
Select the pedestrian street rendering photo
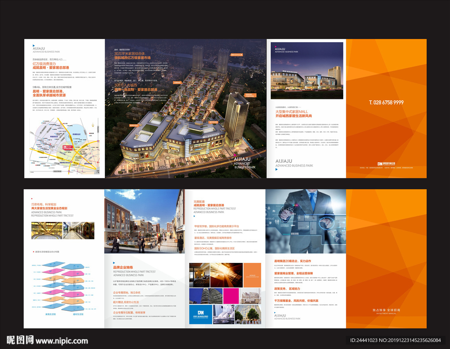click(x=144, y=221)
